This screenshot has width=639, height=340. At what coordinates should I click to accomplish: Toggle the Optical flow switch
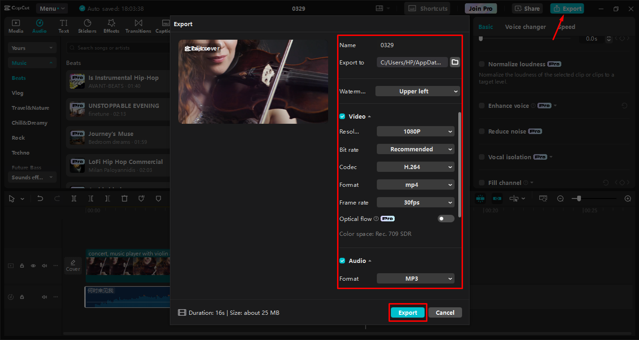tap(446, 219)
